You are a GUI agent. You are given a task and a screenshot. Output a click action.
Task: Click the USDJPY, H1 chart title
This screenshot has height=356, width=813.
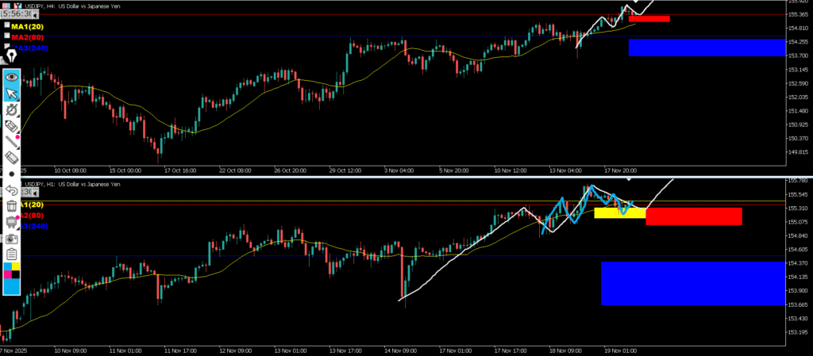point(79,184)
